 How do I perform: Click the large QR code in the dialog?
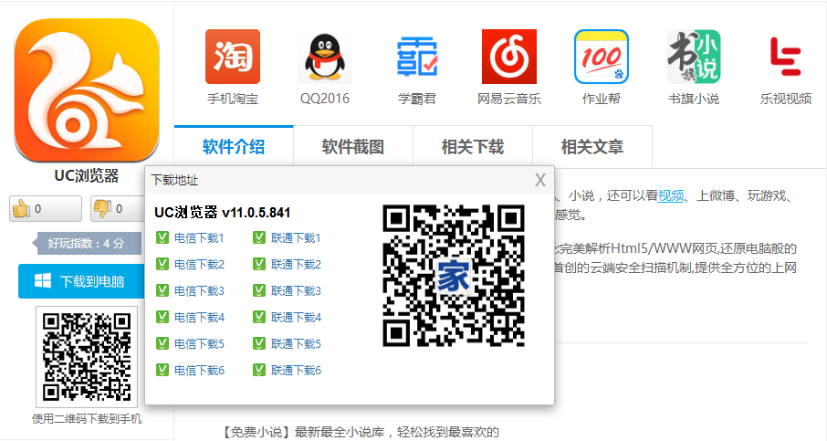click(x=454, y=276)
